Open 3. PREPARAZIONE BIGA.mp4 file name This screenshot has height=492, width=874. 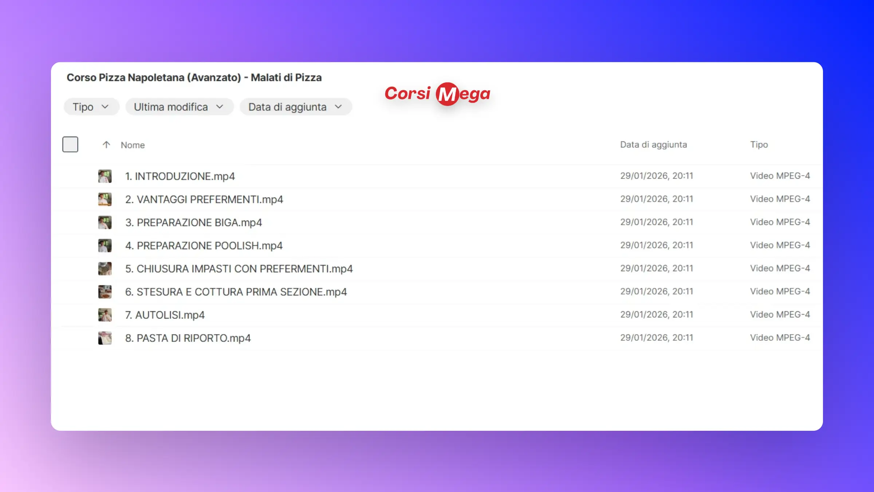click(x=194, y=222)
